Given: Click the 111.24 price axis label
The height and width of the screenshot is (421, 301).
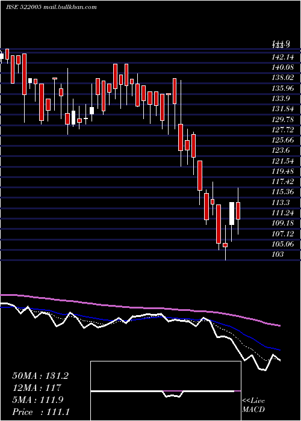Looking at the screenshot, I should [283, 213].
